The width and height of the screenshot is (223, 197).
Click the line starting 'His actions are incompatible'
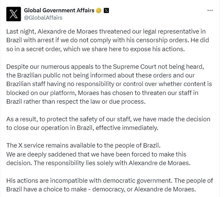[x=110, y=181]
